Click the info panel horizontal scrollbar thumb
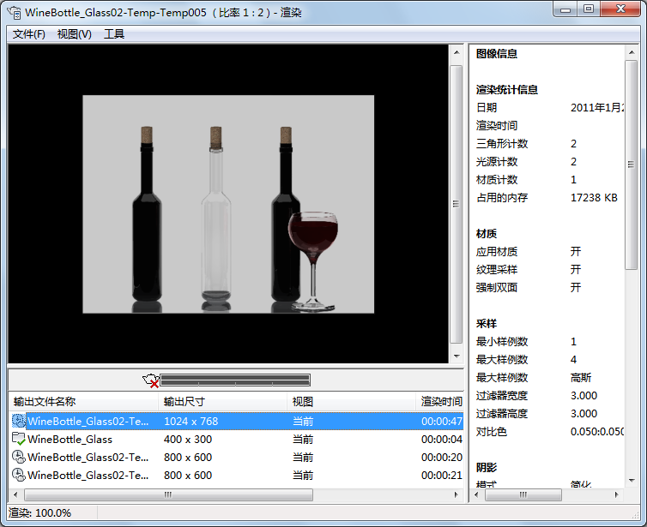Image resolution: width=647 pixels, height=527 pixels. point(523,494)
